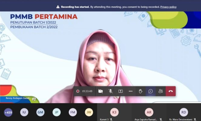Click the muted mic icon beside Komet 3
The image size is (201, 121).
(x=111, y=119)
